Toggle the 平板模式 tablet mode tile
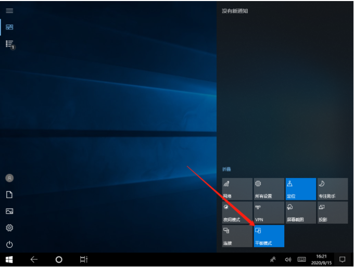This screenshot has width=354, height=267. click(269, 236)
